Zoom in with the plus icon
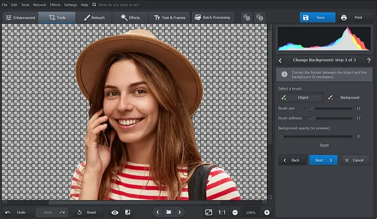 point(267,213)
